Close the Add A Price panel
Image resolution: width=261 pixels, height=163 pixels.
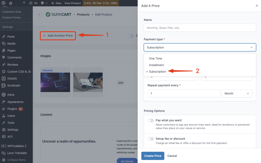click(x=257, y=6)
